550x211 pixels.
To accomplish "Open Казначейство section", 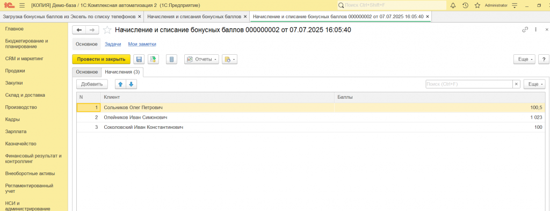I will click(21, 144).
